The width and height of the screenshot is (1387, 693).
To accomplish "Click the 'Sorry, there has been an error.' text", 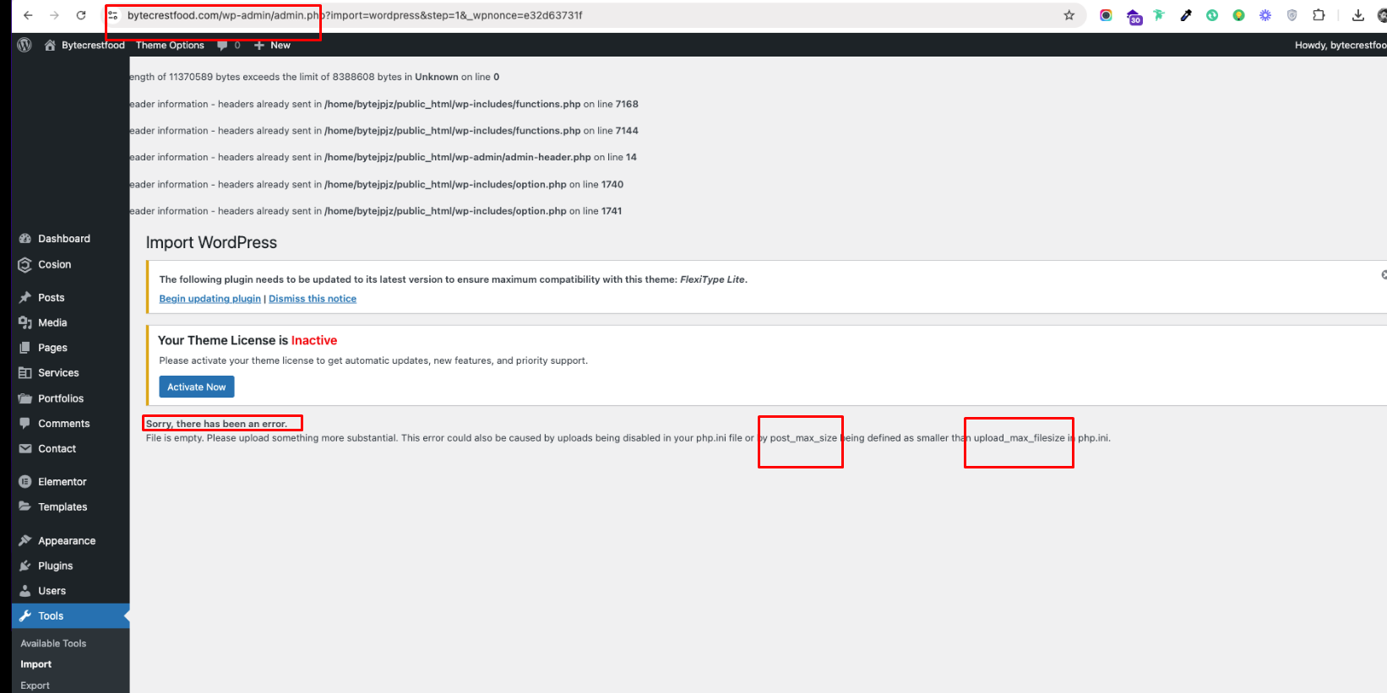I will [217, 424].
